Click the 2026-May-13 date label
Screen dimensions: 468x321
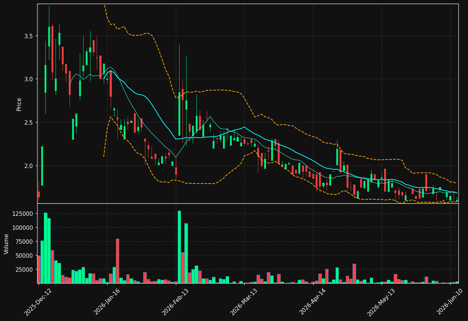[x=381, y=302]
